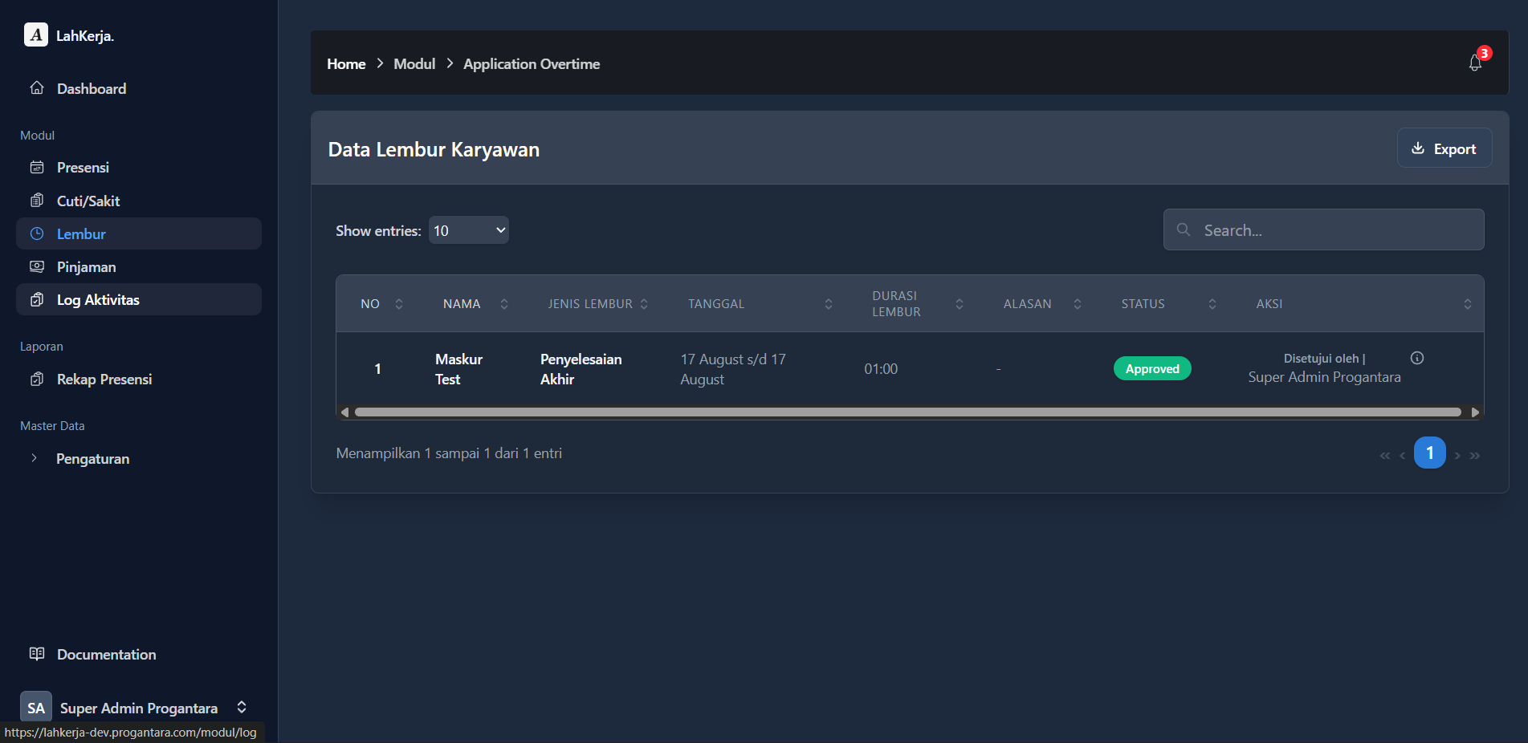
Task: Select Pinjaman in the sidebar
Action: coord(86,267)
